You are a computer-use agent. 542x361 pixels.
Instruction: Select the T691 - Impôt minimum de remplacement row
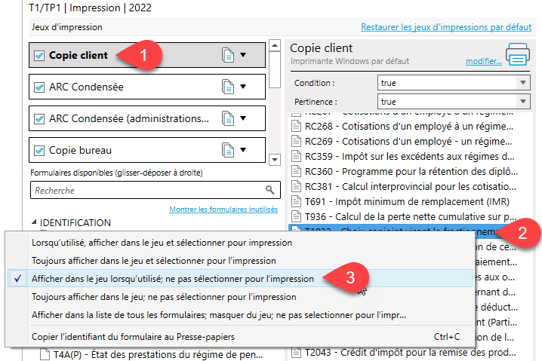[409, 201]
